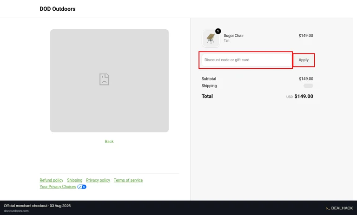Open the Sugoi Chair product thumbnail
This screenshot has width=357, height=215.
coord(211,39)
